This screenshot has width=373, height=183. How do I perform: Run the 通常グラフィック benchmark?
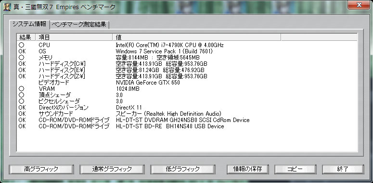112,169
